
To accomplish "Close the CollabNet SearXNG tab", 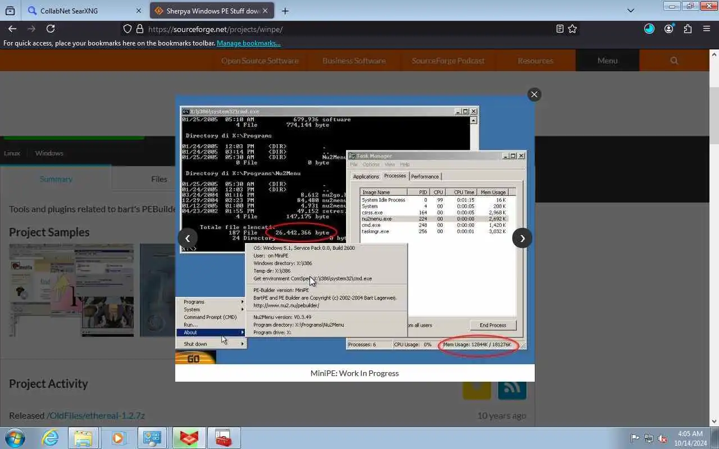I will point(139,11).
